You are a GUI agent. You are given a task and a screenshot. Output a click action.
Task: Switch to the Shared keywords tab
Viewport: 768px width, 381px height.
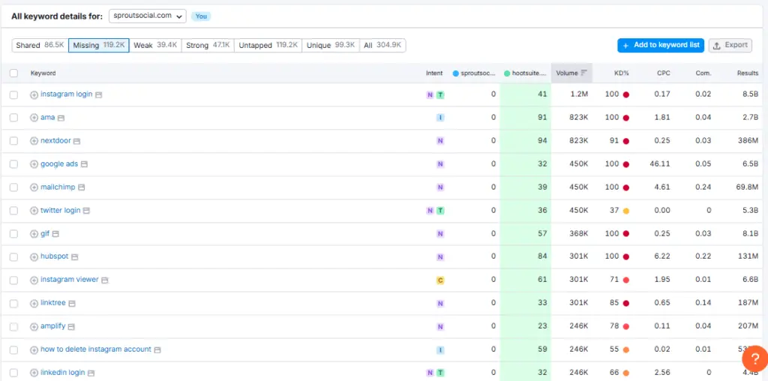pos(40,46)
